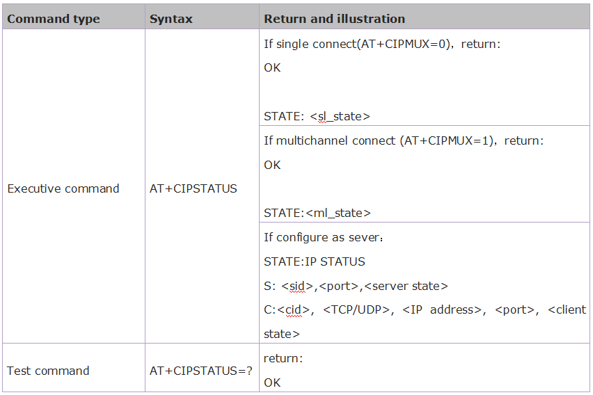
Task: Select the "Executive command" cell text
Action: pos(63,188)
